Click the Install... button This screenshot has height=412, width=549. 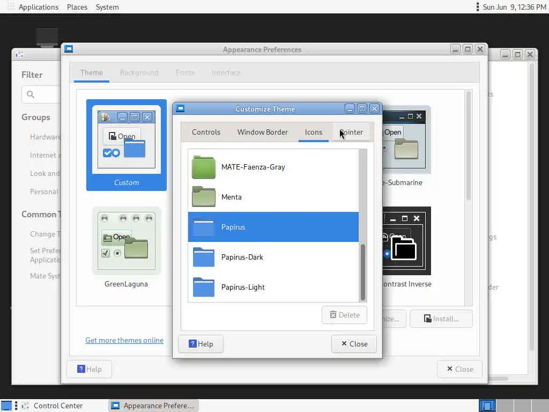click(441, 319)
